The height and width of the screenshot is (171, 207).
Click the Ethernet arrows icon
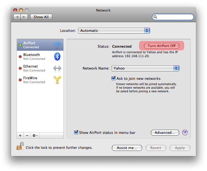pos(57,68)
